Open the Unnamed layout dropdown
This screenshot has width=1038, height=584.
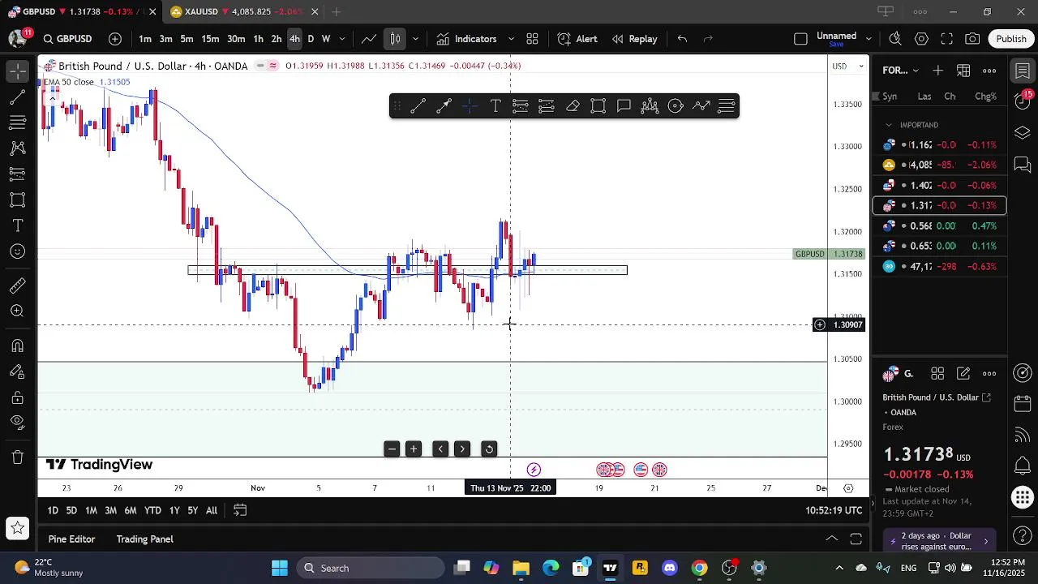click(x=869, y=39)
